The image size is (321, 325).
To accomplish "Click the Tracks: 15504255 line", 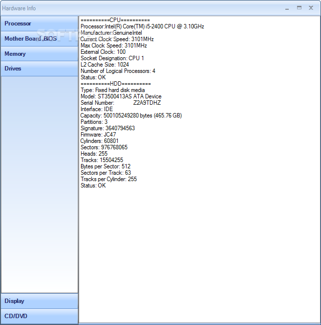I will [x=102, y=160].
